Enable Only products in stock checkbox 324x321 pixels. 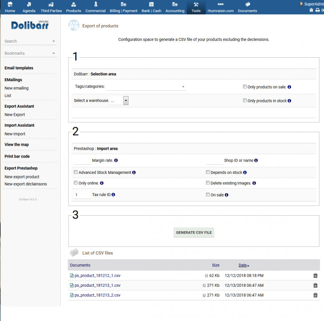click(245, 101)
